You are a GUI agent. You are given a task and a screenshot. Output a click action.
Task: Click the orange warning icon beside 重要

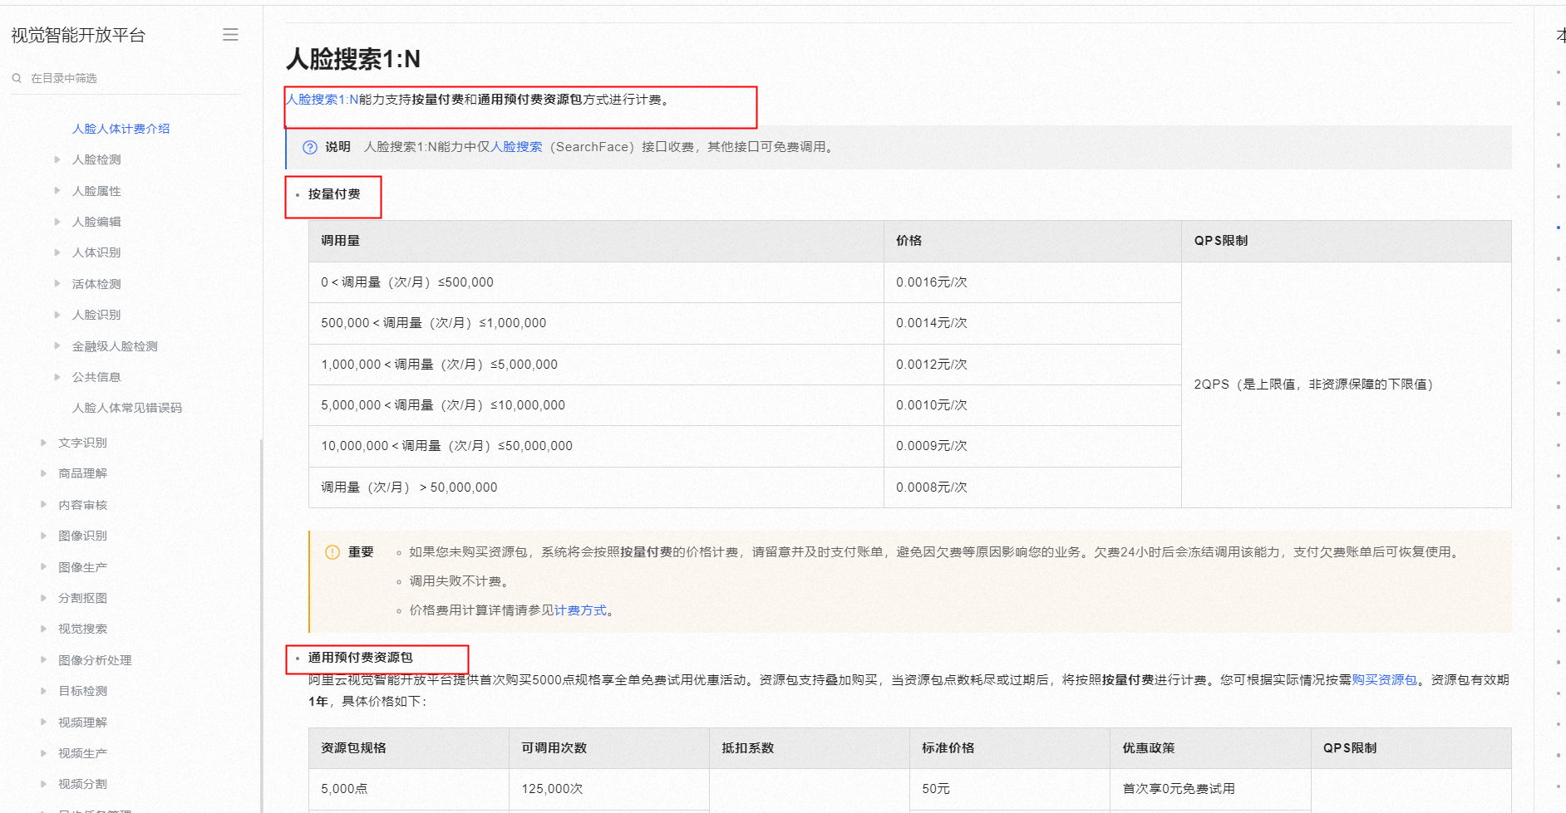(x=332, y=552)
